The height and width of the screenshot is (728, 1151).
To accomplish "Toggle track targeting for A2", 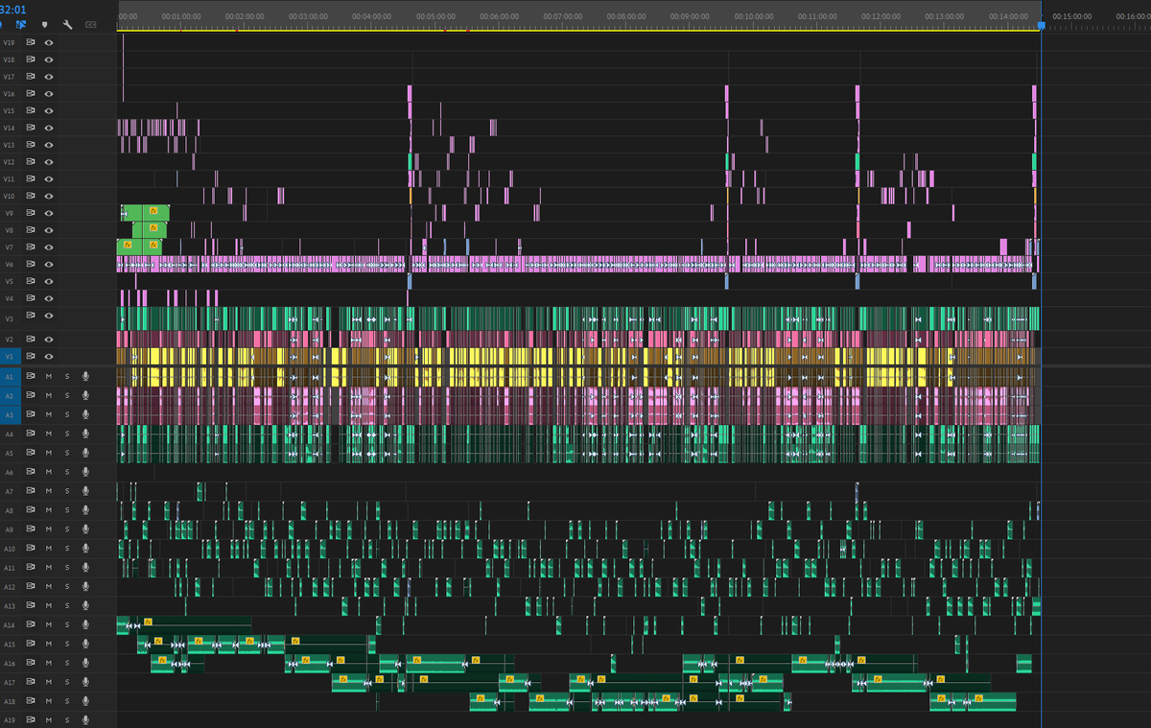I will 10,395.
